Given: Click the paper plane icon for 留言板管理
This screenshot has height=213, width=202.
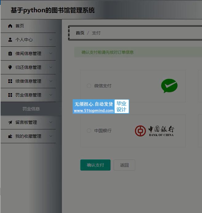Looking at the screenshot, I should [10, 122].
